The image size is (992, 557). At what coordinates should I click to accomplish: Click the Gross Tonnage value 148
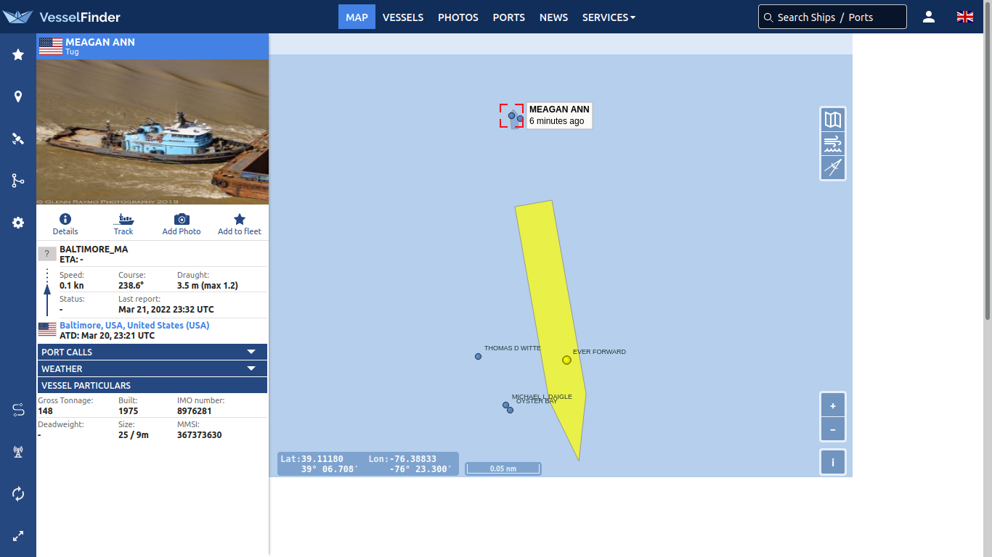pos(46,411)
